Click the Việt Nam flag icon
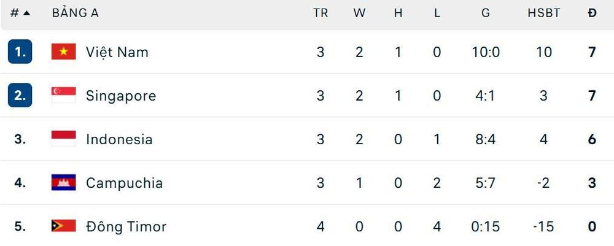The width and height of the screenshot is (614, 246). tap(63, 52)
